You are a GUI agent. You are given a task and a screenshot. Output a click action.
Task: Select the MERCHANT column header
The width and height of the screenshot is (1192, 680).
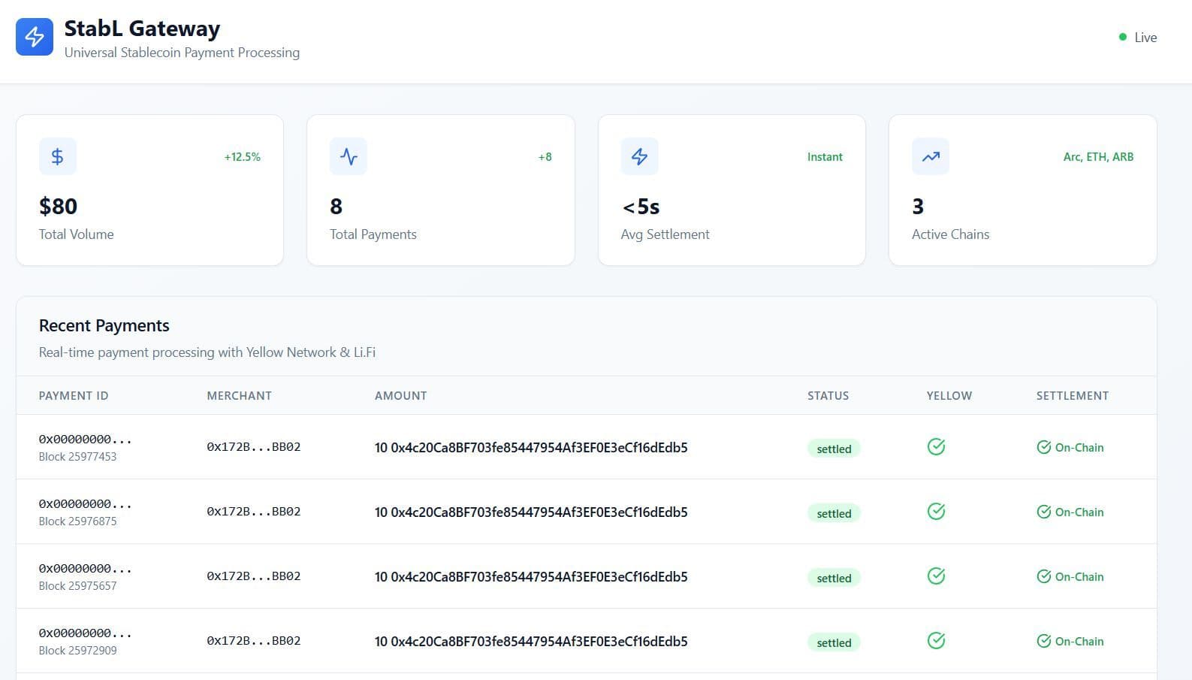pyautogui.click(x=239, y=396)
